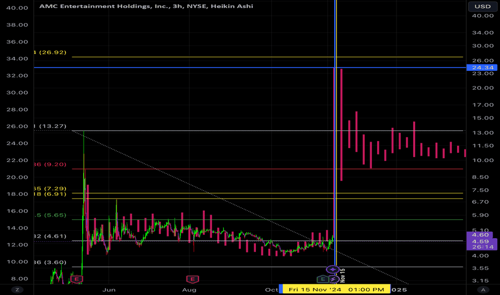Screen dimensions: 500x295
Task: Open the red earnings marker near August
Action: 193,279
